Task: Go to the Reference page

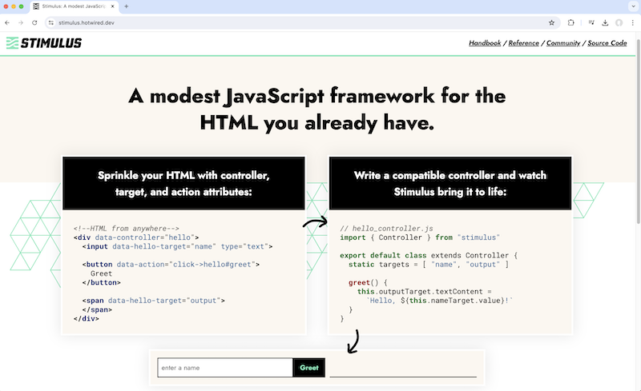Action: 523,43
